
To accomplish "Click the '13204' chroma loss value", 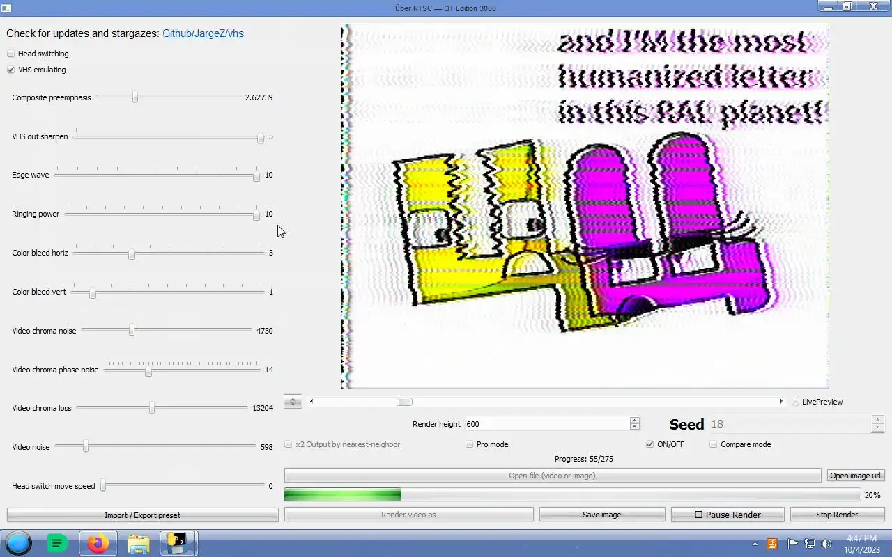I will click(x=263, y=408).
